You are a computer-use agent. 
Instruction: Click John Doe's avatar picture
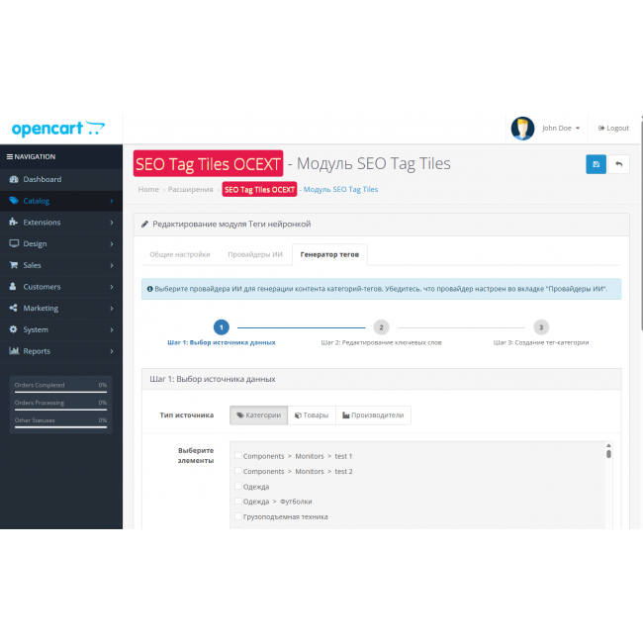click(x=522, y=128)
